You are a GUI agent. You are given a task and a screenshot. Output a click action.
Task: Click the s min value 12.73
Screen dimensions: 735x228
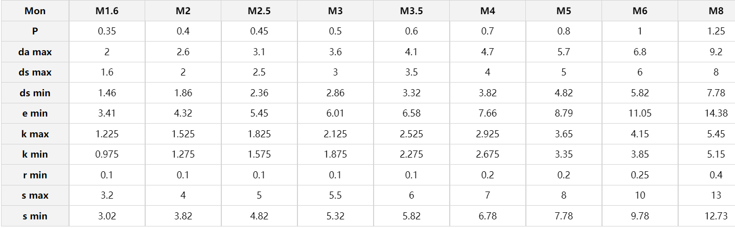[x=716, y=216]
